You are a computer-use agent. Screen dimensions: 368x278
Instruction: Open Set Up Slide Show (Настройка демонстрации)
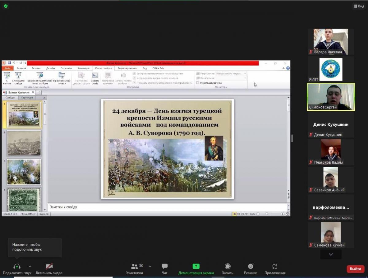pyautogui.click(x=81, y=78)
